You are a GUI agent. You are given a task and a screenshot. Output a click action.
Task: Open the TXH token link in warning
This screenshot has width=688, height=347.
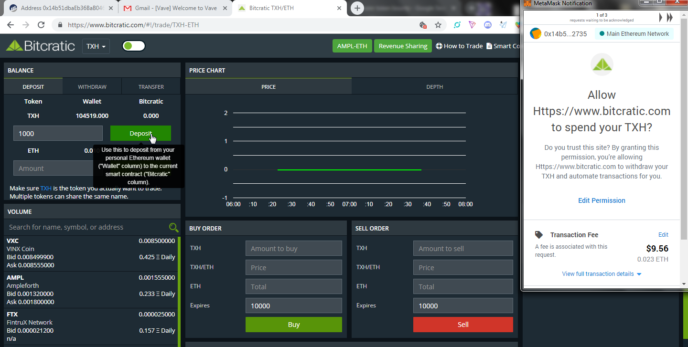click(x=46, y=188)
